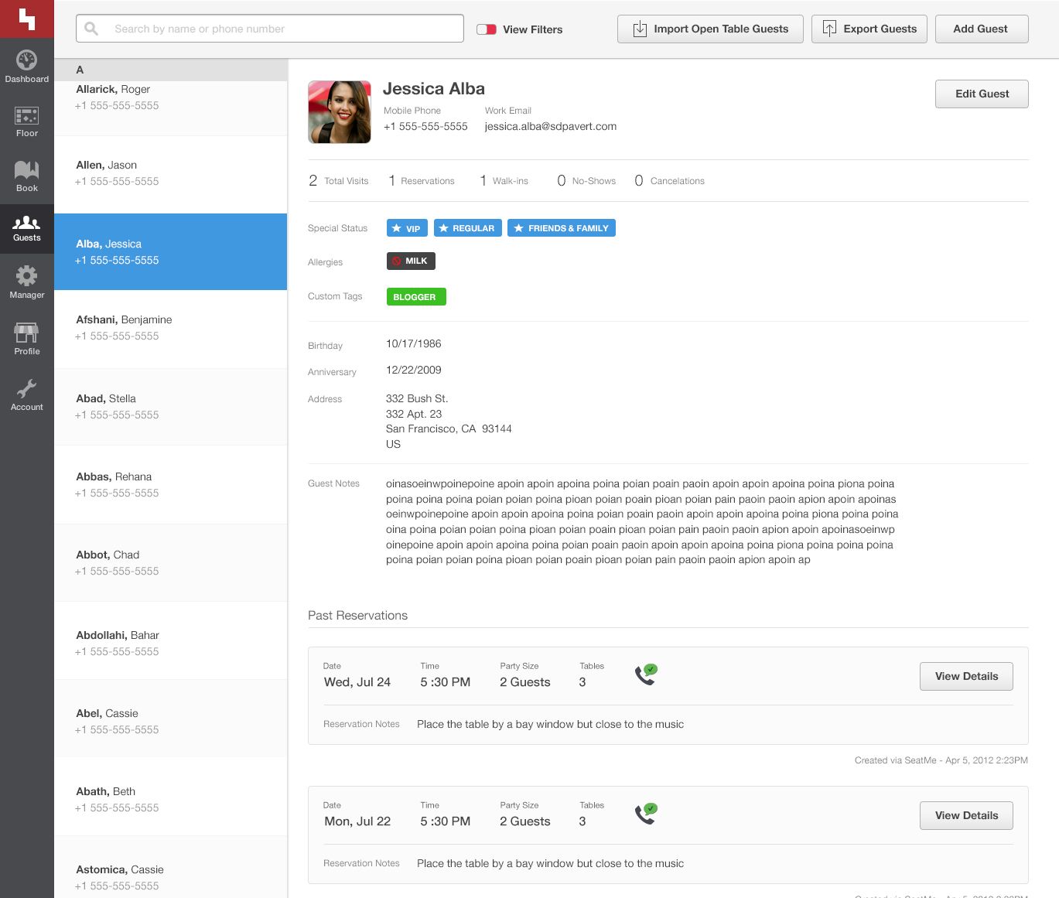1059x898 pixels.
Task: Click phone confirmed icon on Mon, Jul 22 reservation
Action: (x=645, y=814)
